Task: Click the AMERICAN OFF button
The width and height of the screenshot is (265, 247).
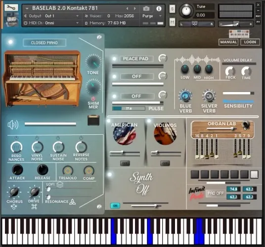Action: (x=125, y=163)
